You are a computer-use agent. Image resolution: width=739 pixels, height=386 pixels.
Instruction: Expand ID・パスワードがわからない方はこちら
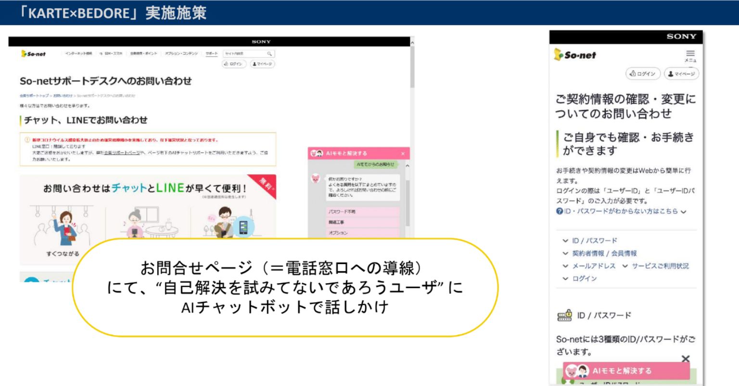click(621, 211)
